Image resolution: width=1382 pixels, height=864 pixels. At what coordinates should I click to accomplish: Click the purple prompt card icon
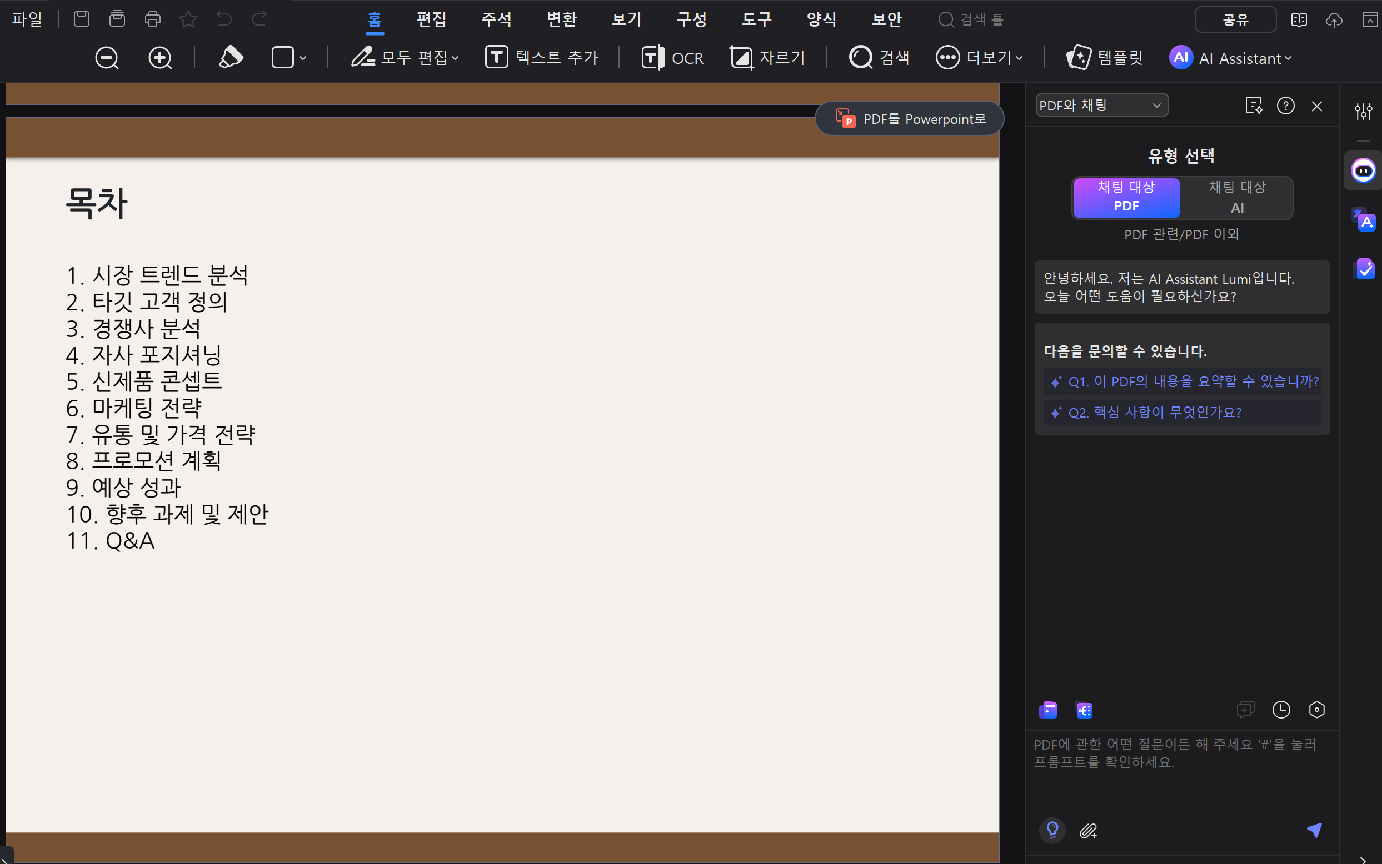tap(1048, 710)
